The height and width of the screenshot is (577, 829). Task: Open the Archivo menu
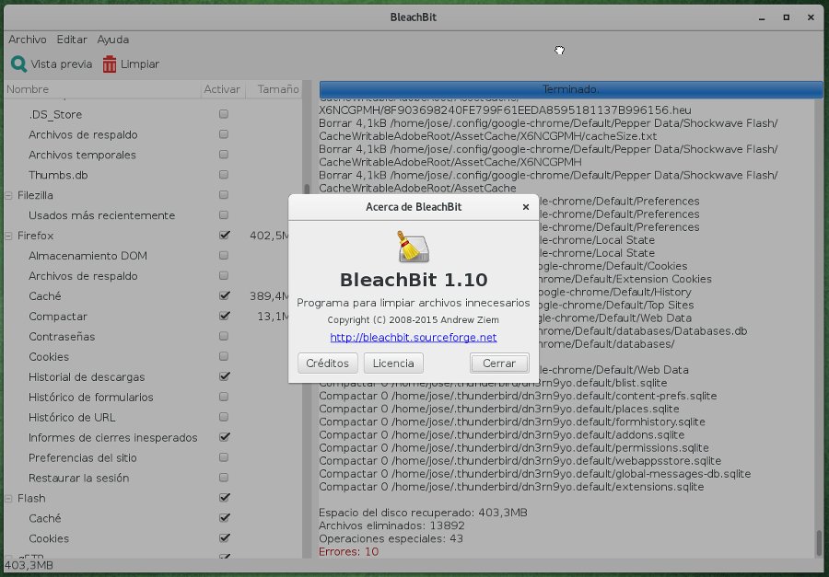click(x=27, y=40)
